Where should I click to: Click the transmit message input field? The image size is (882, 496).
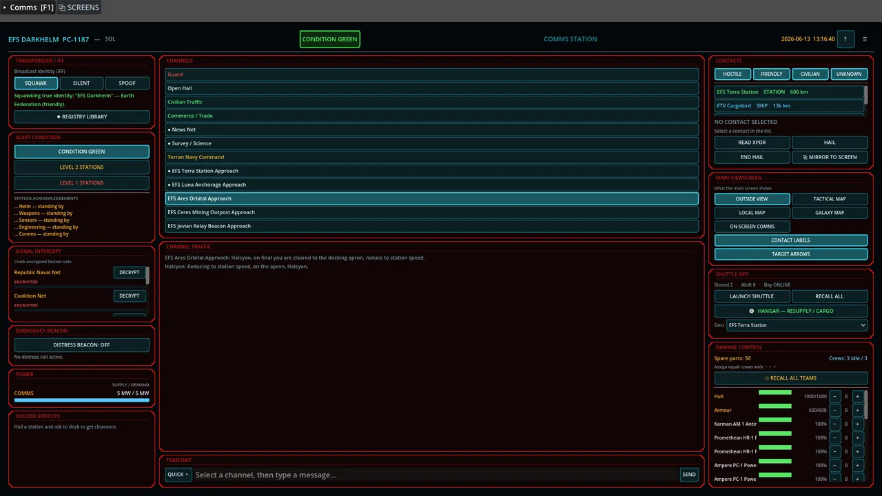435,475
